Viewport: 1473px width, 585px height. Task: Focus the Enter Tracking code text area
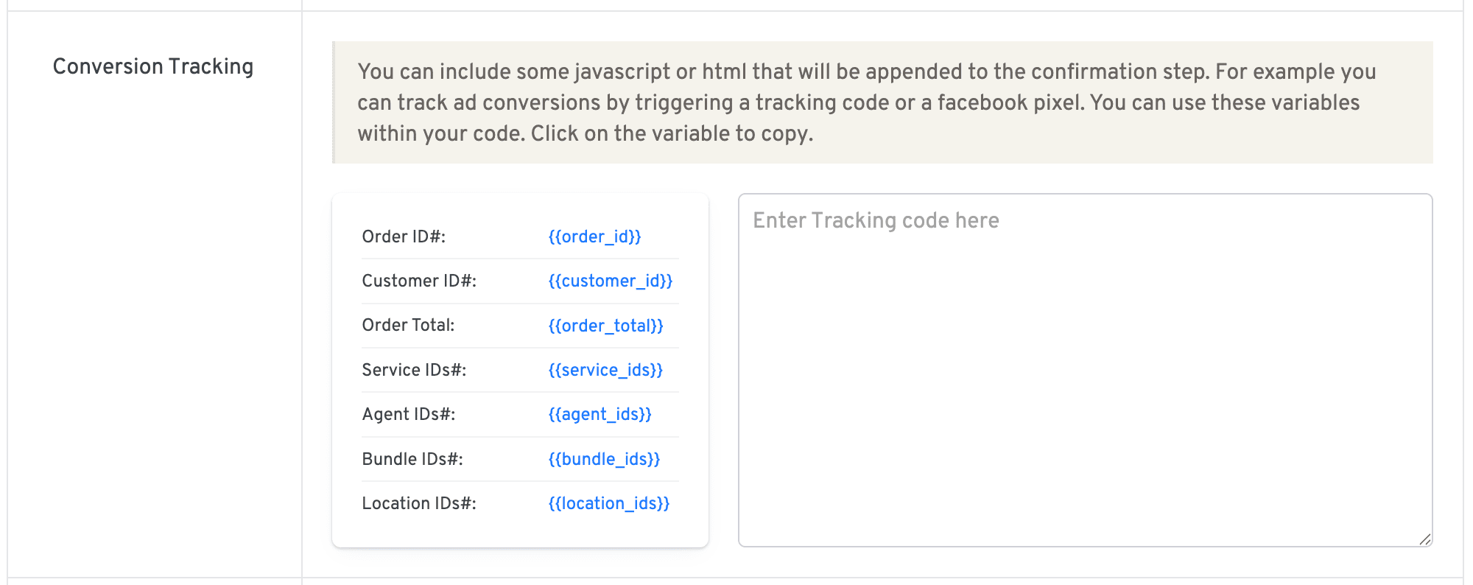pos(1084,368)
